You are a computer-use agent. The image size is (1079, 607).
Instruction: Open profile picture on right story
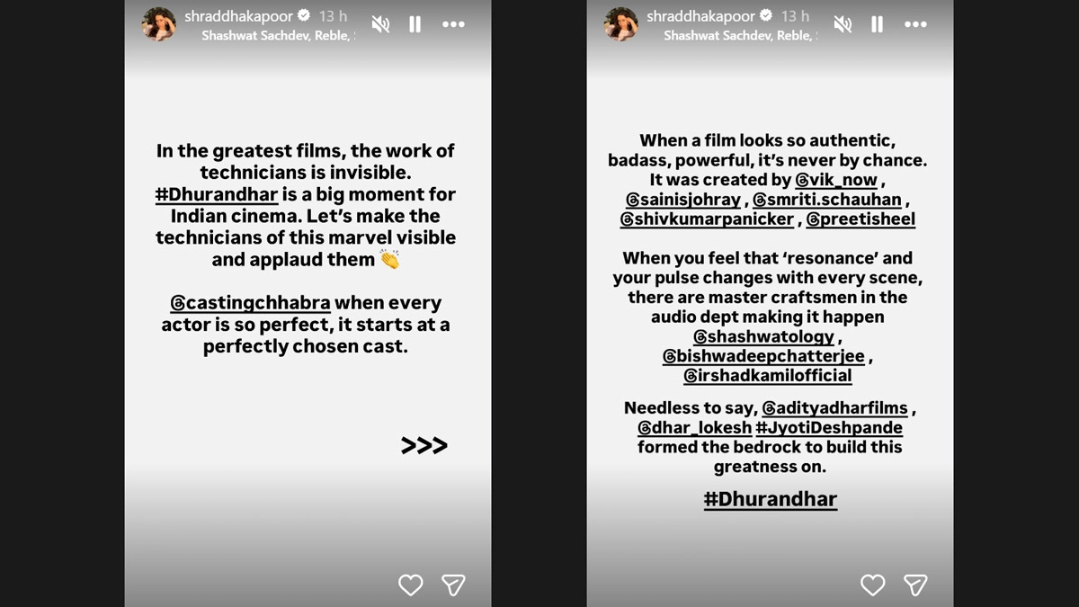(621, 24)
